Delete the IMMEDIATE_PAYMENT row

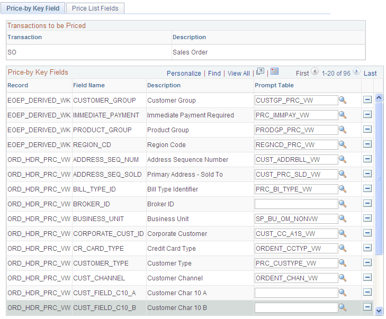point(367,114)
